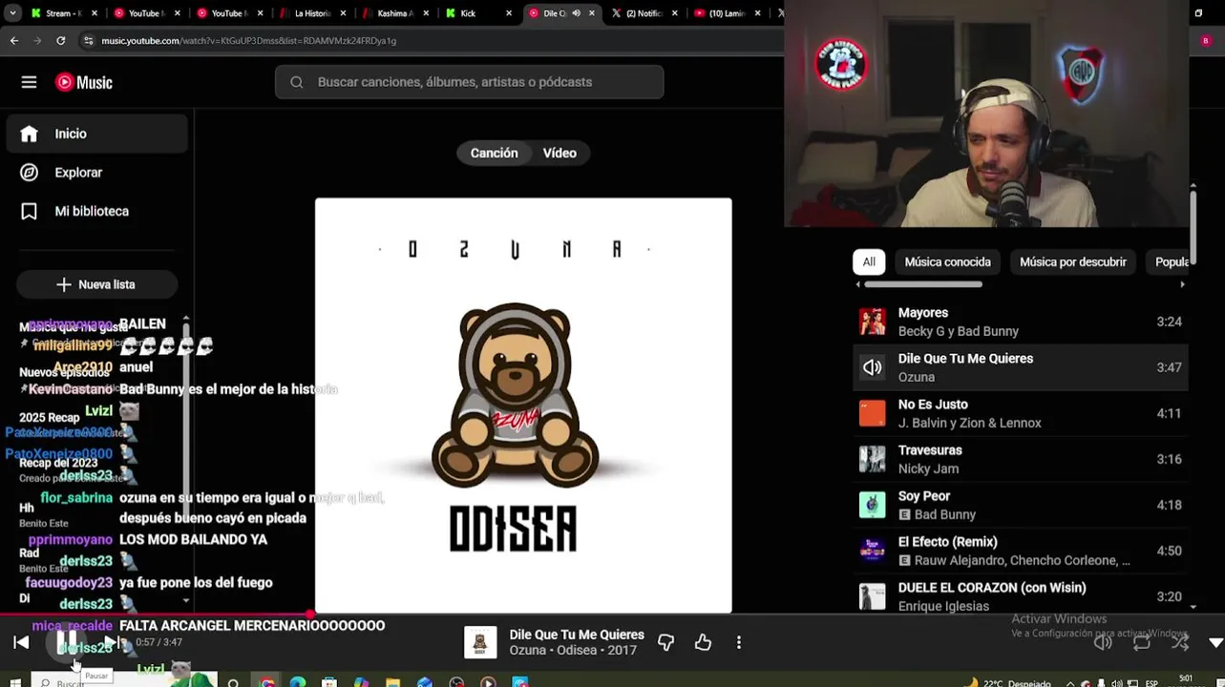Click Mayores song thumbnail
The height and width of the screenshot is (687, 1225).
click(x=872, y=322)
